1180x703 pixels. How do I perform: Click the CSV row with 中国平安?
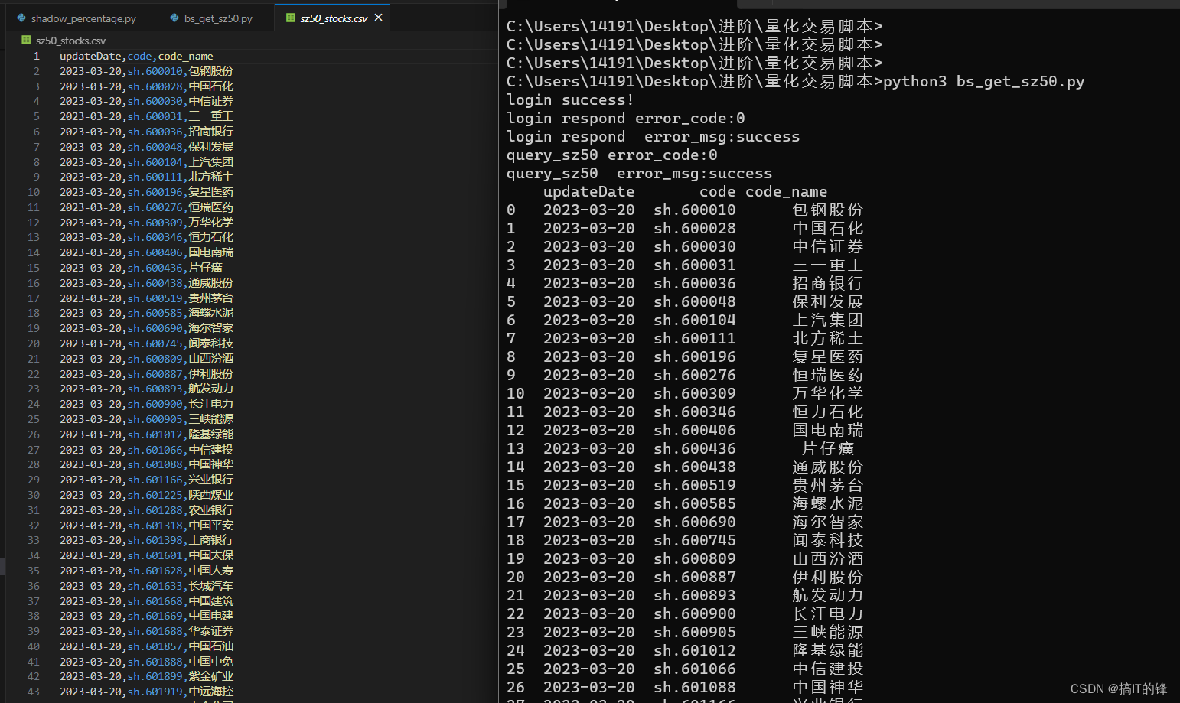click(x=146, y=526)
